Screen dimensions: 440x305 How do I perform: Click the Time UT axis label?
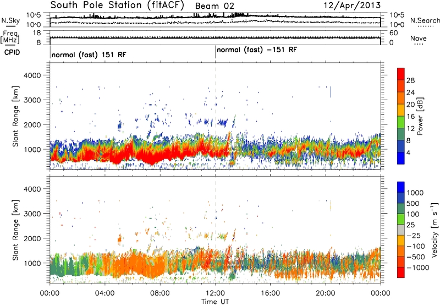pyautogui.click(x=215, y=302)
